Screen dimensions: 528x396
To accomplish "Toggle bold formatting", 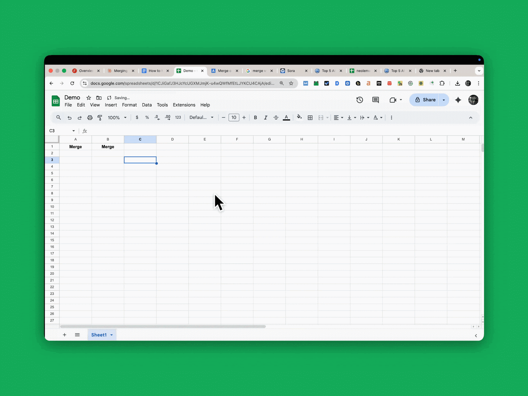I will pos(255,117).
